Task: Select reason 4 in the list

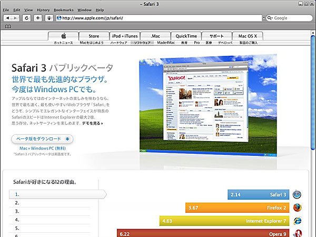Action: click(x=50, y=220)
